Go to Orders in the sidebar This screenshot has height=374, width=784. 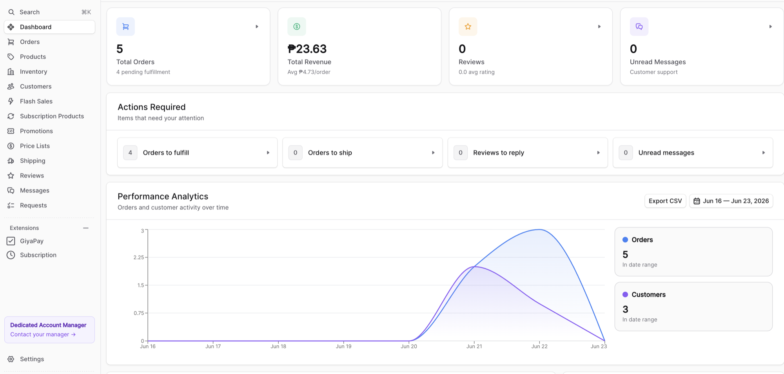click(49, 42)
